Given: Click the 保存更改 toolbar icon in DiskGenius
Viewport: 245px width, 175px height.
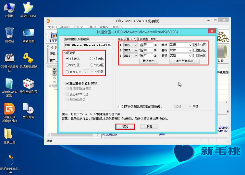Looking at the screenshot, I should pos(53,37).
